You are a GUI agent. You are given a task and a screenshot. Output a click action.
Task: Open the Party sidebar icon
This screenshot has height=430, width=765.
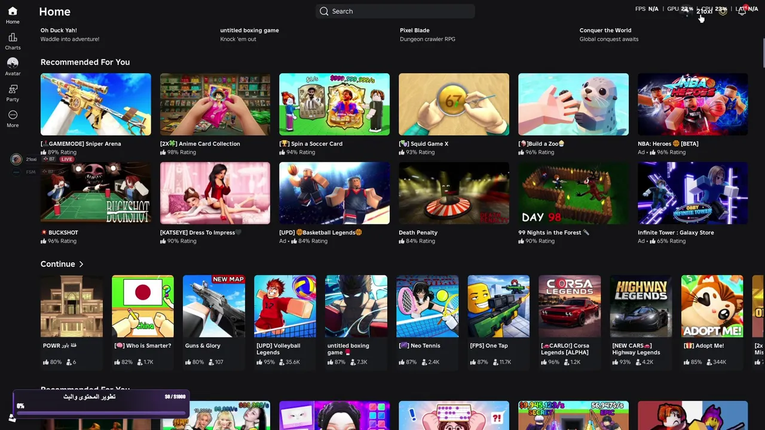tap(13, 89)
